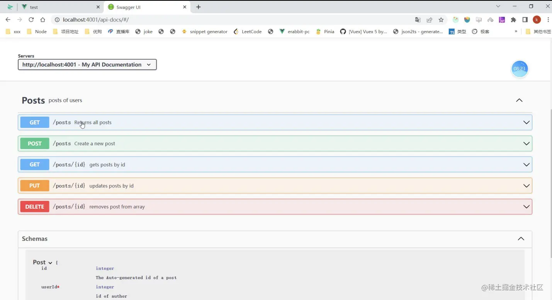This screenshot has width=552, height=300.
Task: Expand the gets posts by id row with its arrow
Action: tap(526, 164)
